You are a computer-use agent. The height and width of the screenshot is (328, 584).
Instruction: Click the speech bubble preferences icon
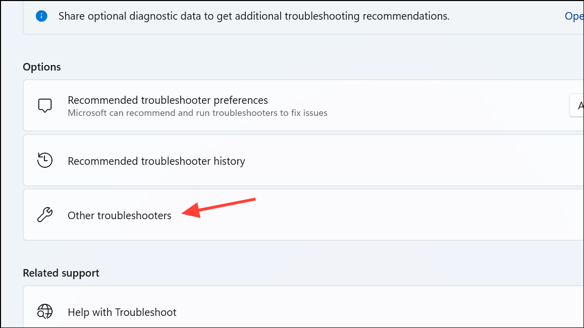coord(45,106)
